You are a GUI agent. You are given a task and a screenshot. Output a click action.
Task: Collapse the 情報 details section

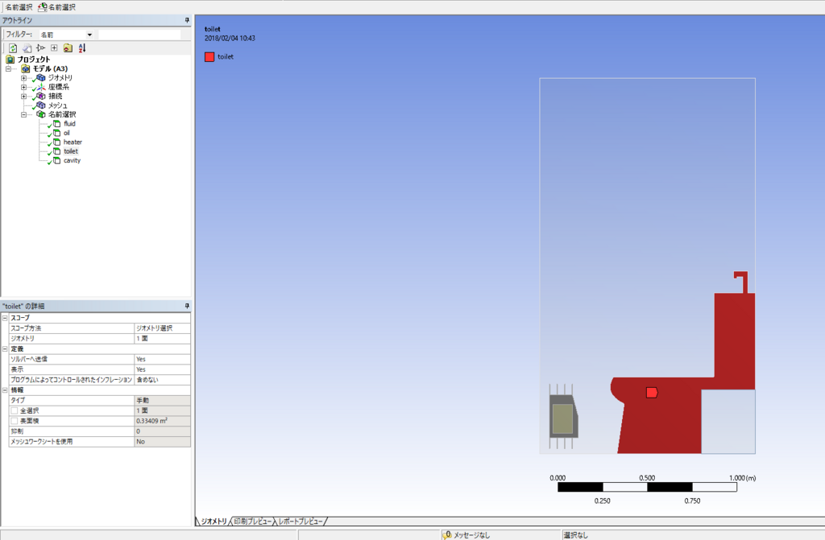(5, 390)
